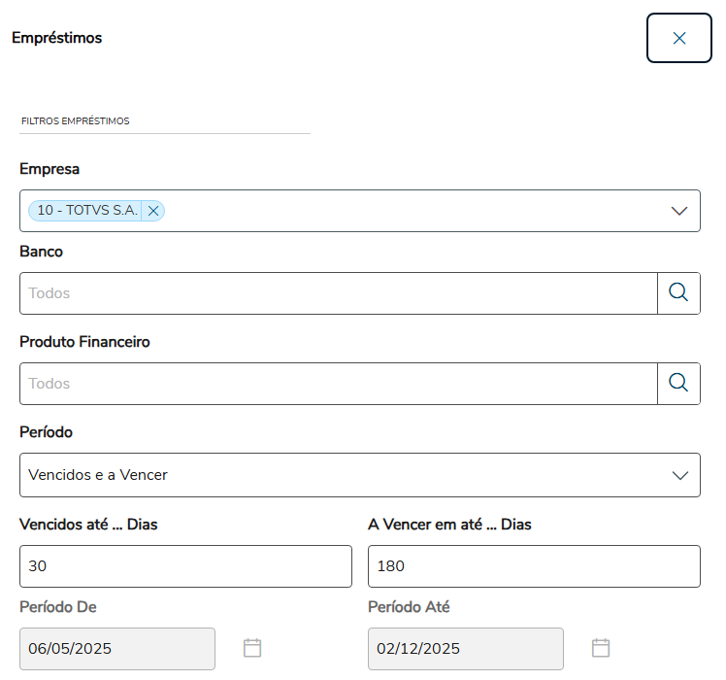Focus the Produto Financeiro text field
Image resolution: width=726 pixels, height=680 pixels.
(338, 383)
